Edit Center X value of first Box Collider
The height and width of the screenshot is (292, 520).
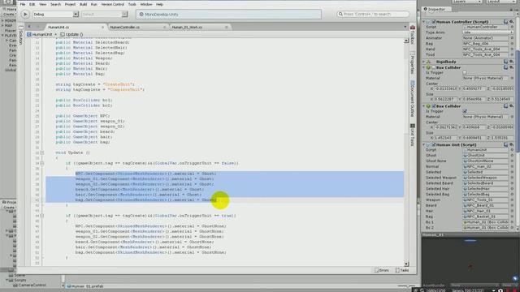pyautogui.click(x=446, y=88)
